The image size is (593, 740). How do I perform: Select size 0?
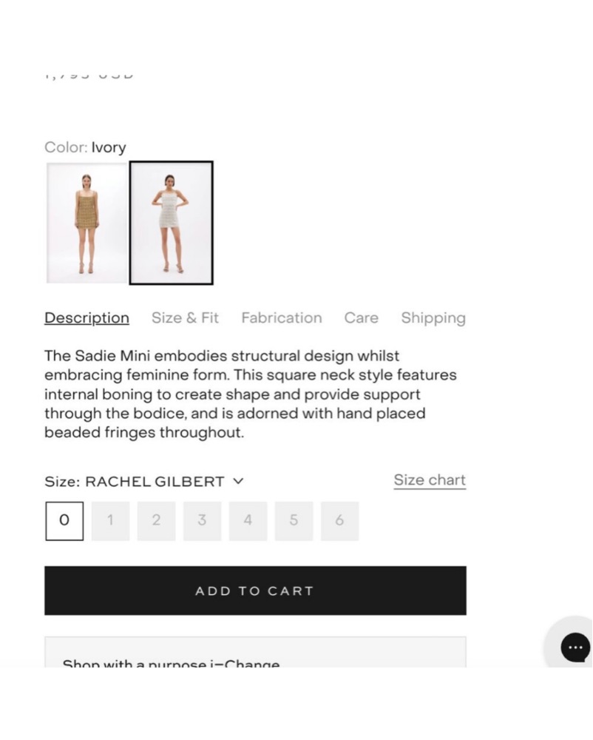tap(64, 520)
